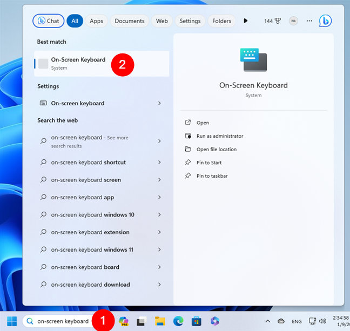The height and width of the screenshot is (331, 350).
Task: Launch Microsoft Edge from the taskbar
Action: point(178,321)
